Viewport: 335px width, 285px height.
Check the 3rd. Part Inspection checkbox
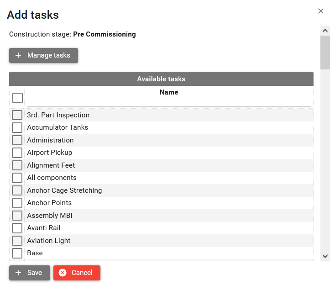[x=17, y=115]
